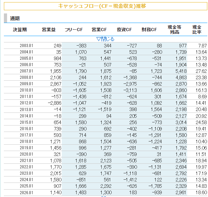Click the 通期 section heading
The height and width of the screenshot is (197, 208).
click(15, 18)
